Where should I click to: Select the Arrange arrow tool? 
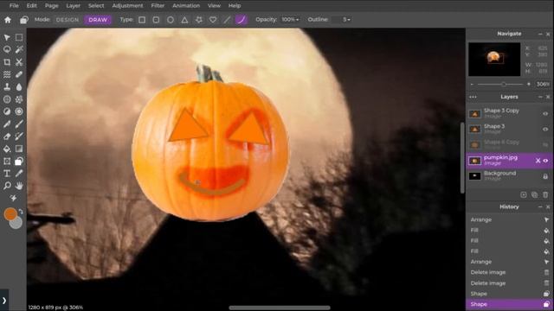tap(7, 37)
